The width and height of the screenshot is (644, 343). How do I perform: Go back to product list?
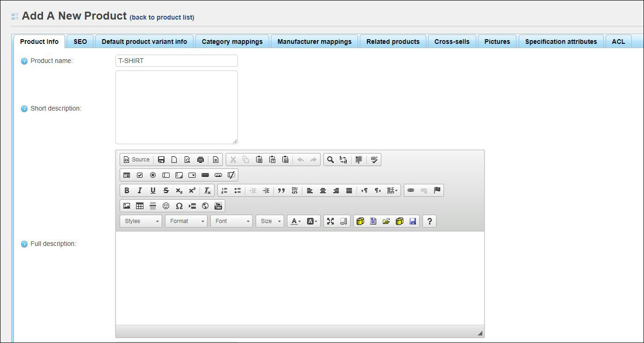pyautogui.click(x=162, y=17)
